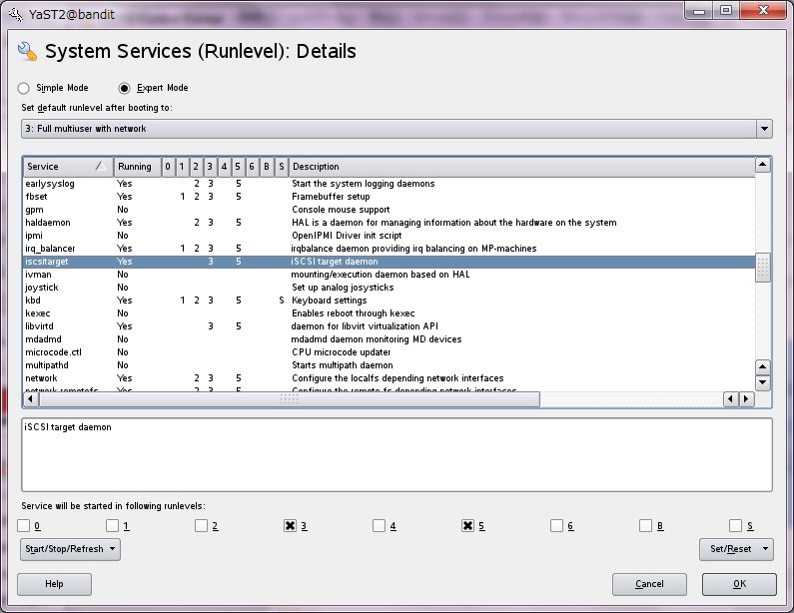Sort by Running column header

pos(135,167)
